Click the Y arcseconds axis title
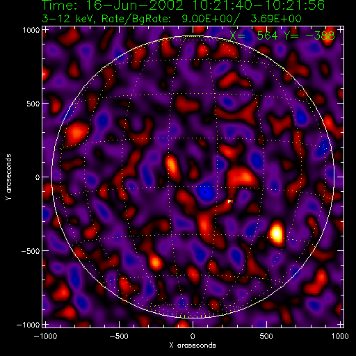356x356 pixels. tap(8, 177)
